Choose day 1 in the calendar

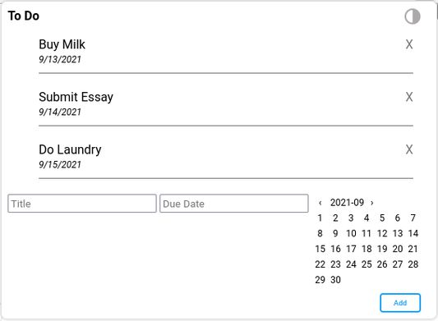(320, 218)
